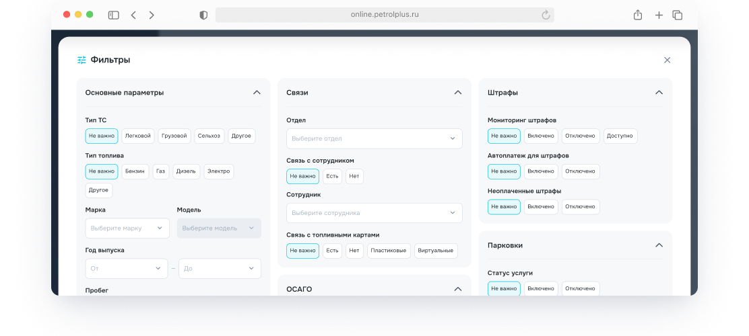Screen dimensions: 749x336
Task: Select Включено for Автоплатеж для штрафов
Action: [x=541, y=171]
